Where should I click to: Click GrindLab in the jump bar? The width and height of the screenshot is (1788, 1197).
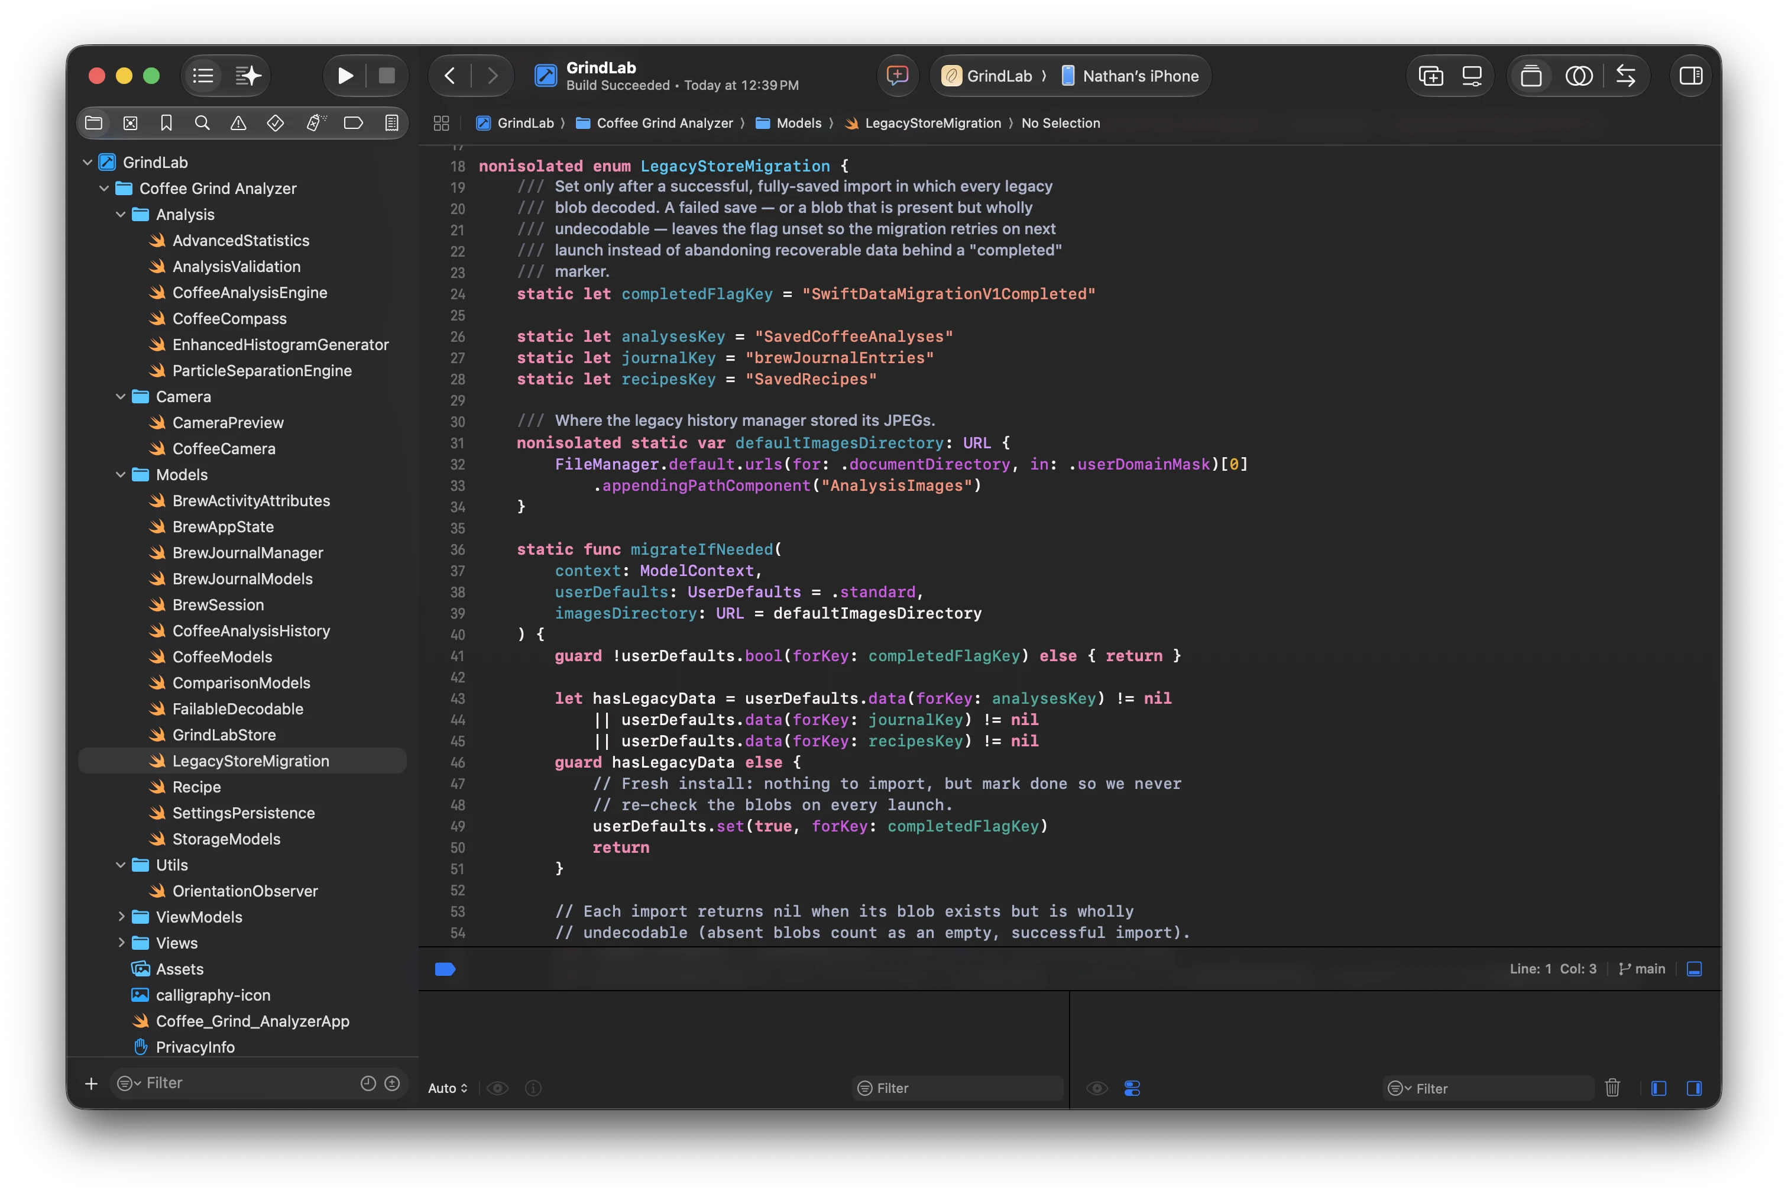pyautogui.click(x=515, y=123)
